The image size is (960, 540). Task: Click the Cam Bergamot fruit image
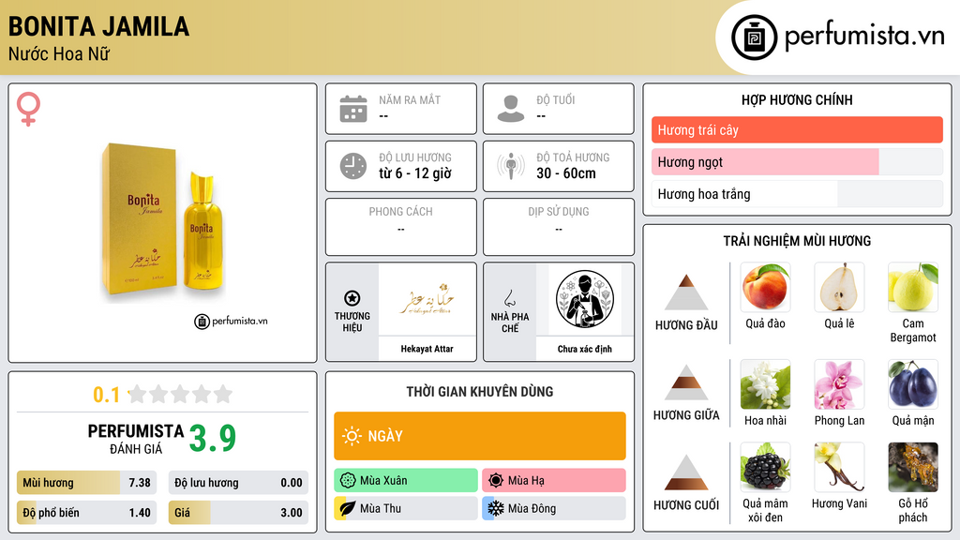(913, 287)
